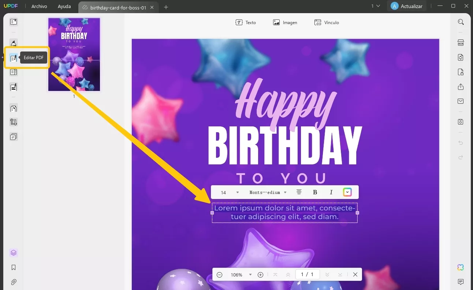
Task: Save as other icon
Action: tap(461, 122)
